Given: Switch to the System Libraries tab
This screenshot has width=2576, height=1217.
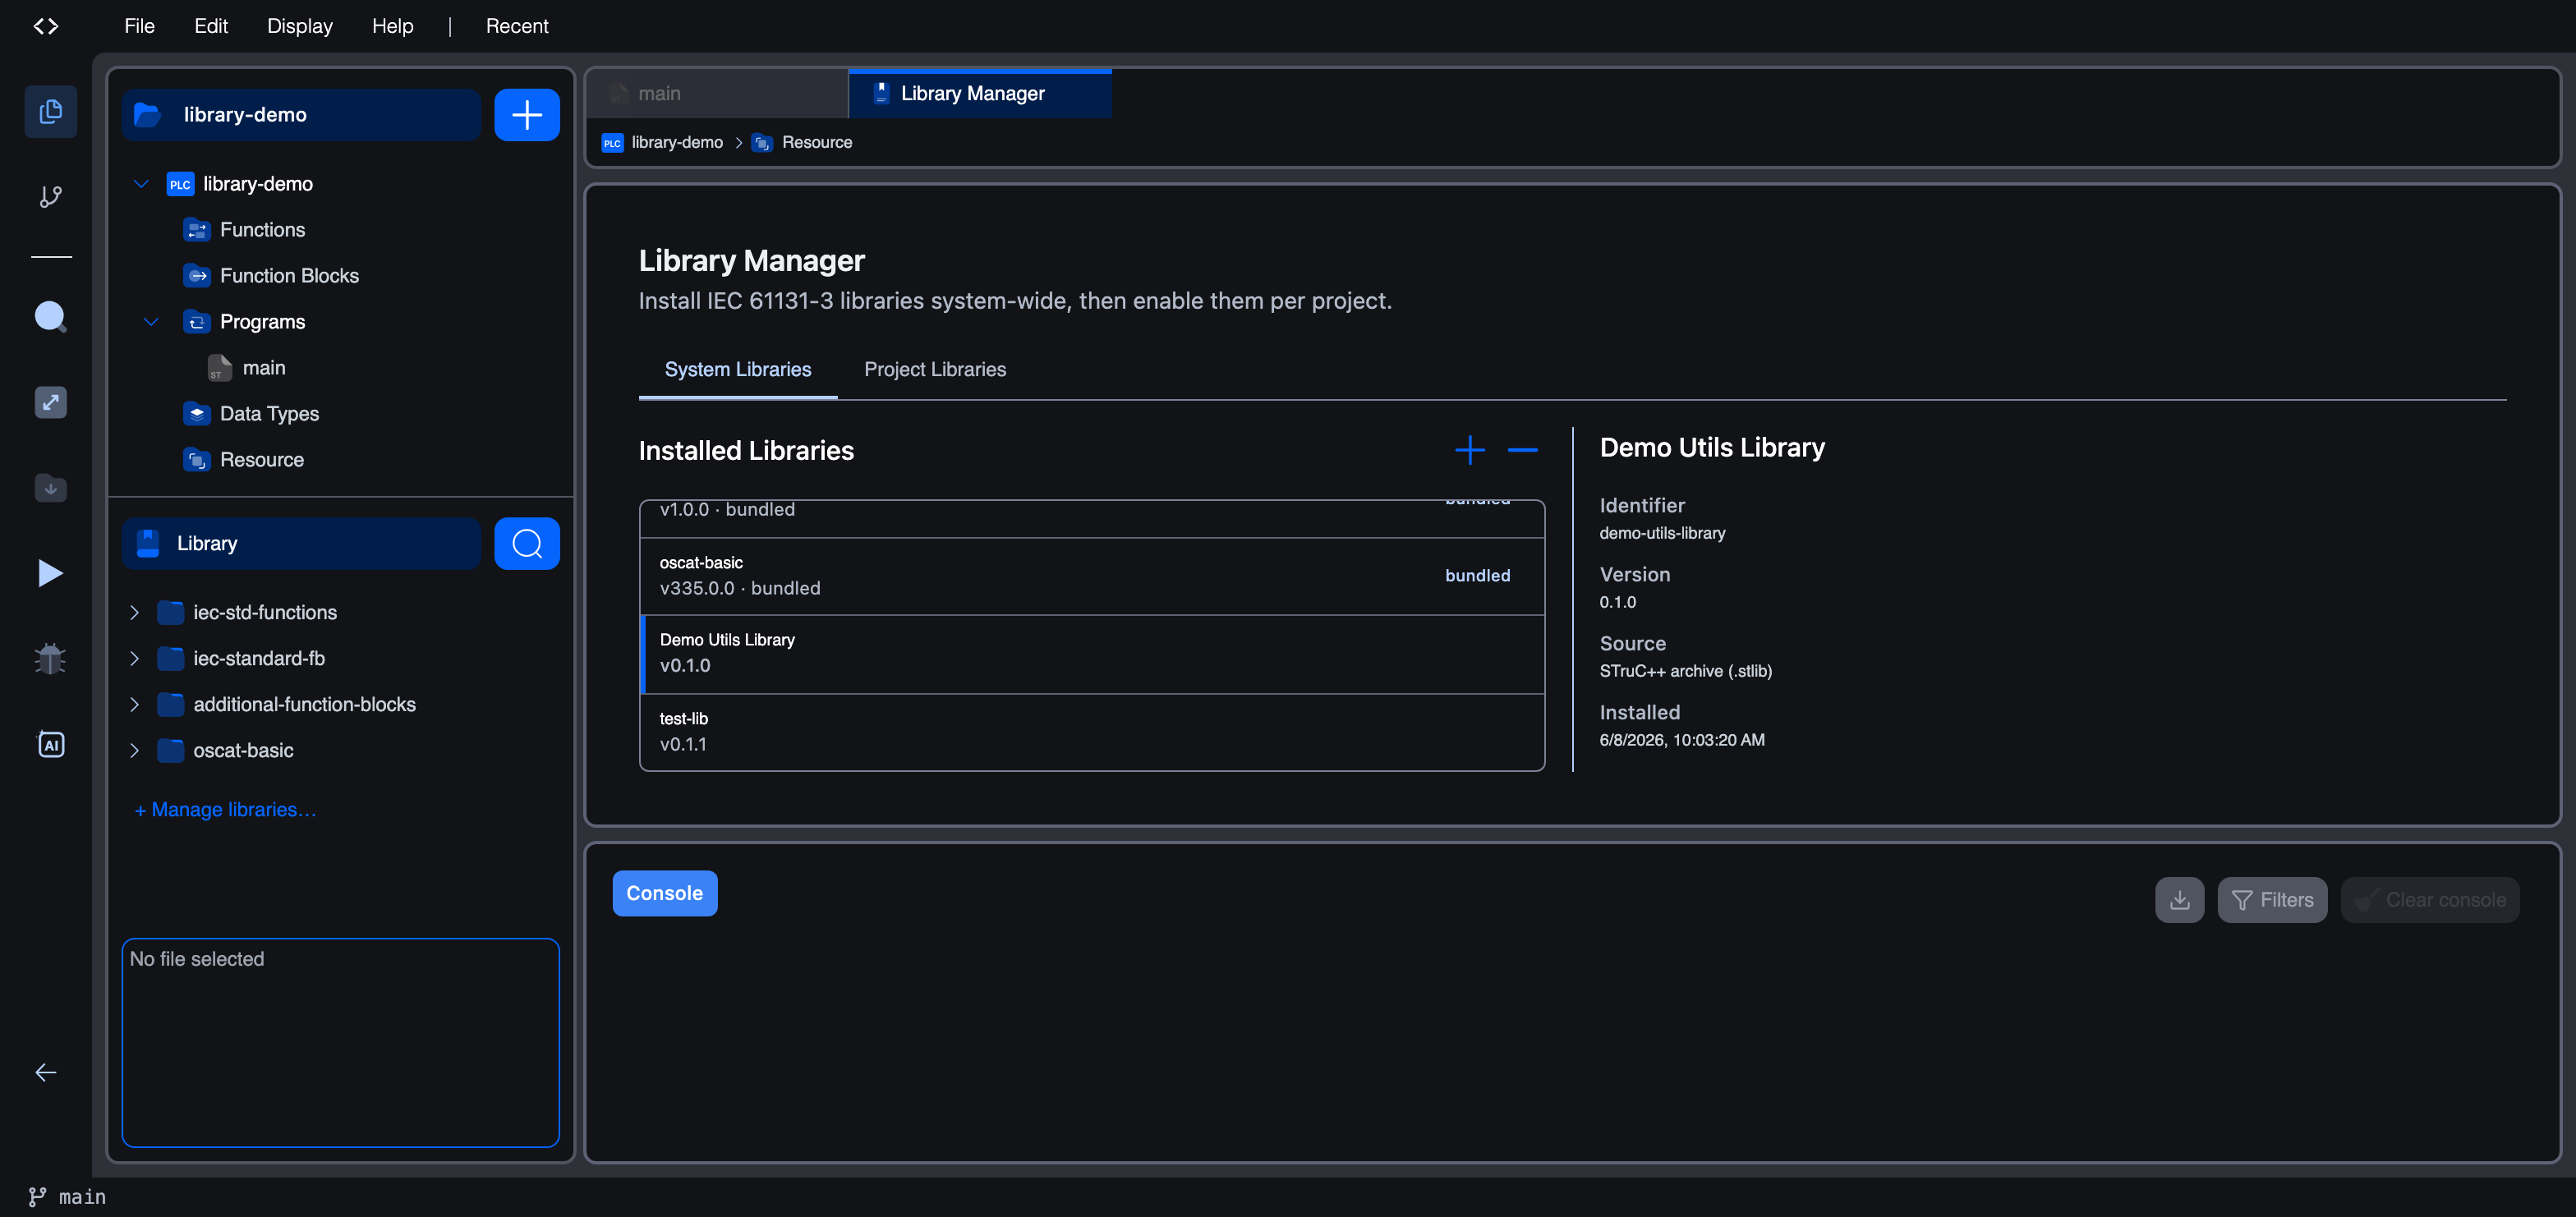Looking at the screenshot, I should (738, 370).
